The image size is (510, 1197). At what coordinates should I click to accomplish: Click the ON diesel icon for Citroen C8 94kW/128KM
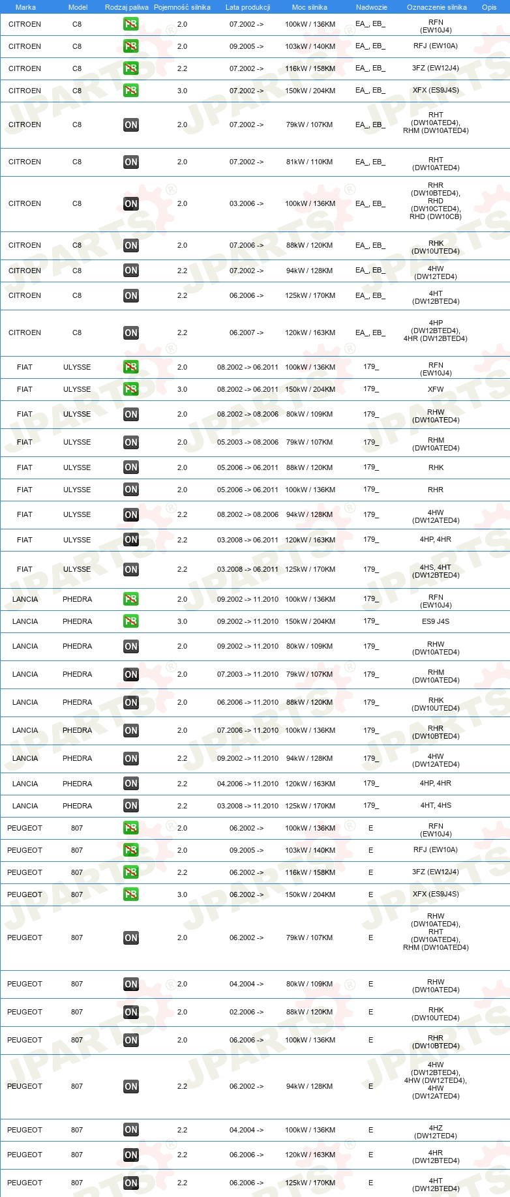click(131, 271)
